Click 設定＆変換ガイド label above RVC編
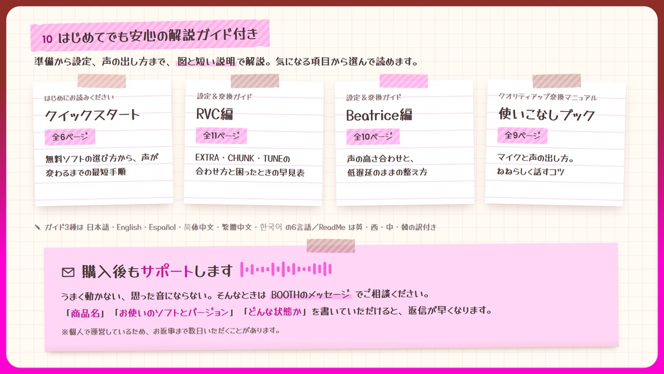This screenshot has height=374, width=664. click(224, 97)
